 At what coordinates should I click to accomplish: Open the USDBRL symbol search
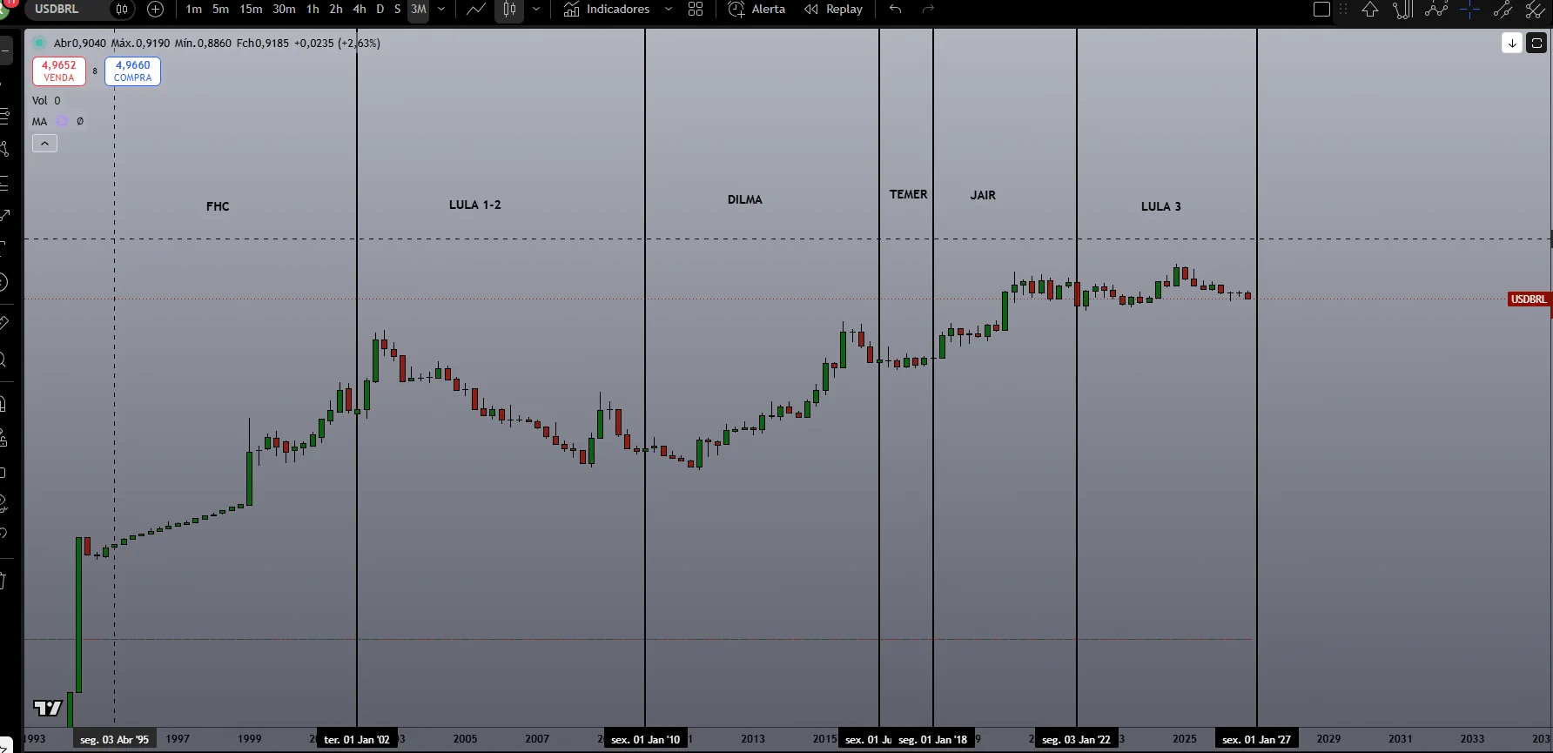[57, 9]
